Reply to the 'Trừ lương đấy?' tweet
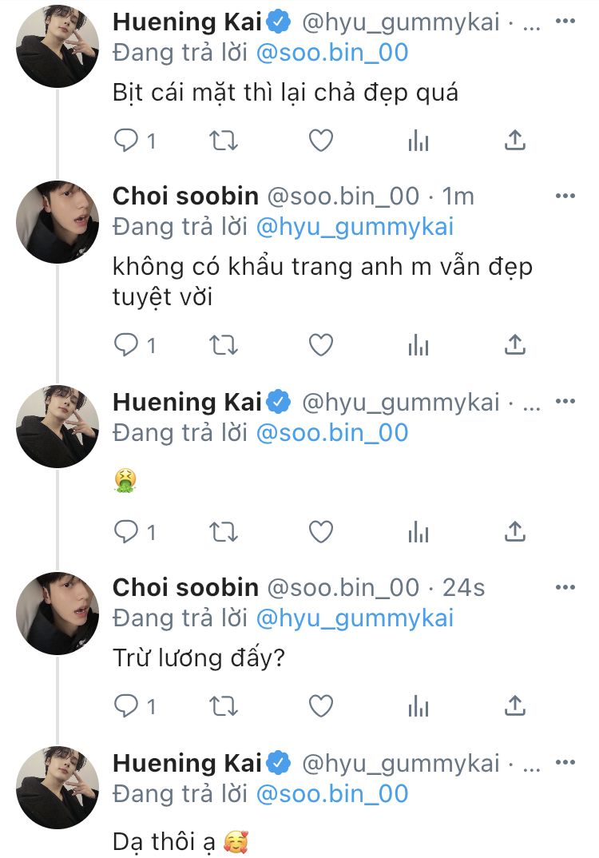The height and width of the screenshot is (858, 599). tap(126, 705)
